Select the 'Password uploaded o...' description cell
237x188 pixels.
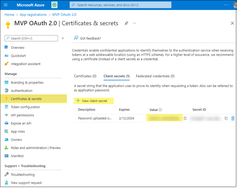coord(95,118)
